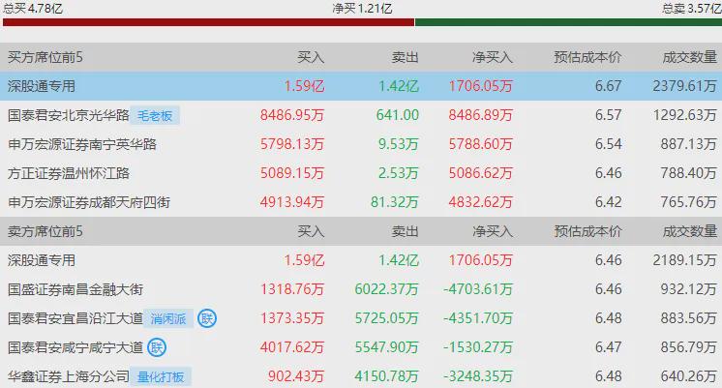Open 申万宏源证券成都天府四街 seat
Viewport: 722px width, 388px height.
tap(89, 202)
